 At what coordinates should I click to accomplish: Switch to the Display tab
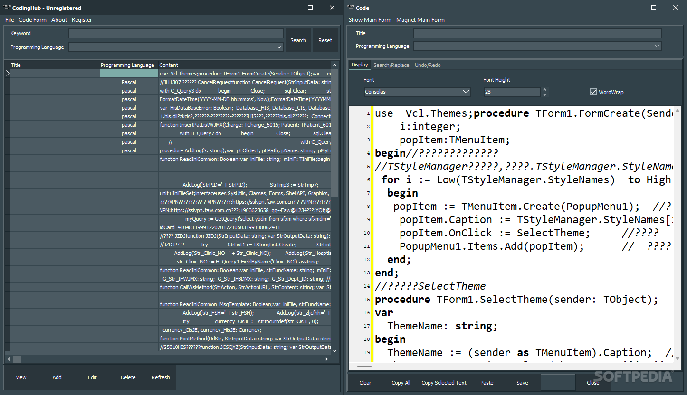point(360,65)
